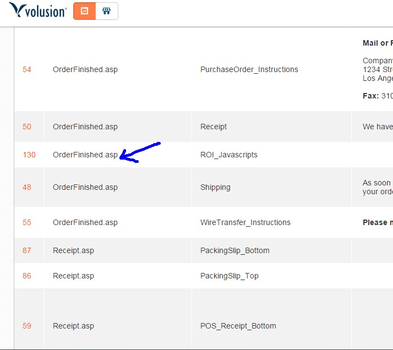Open article ID 55
The width and height of the screenshot is (393, 350).
coord(27,222)
